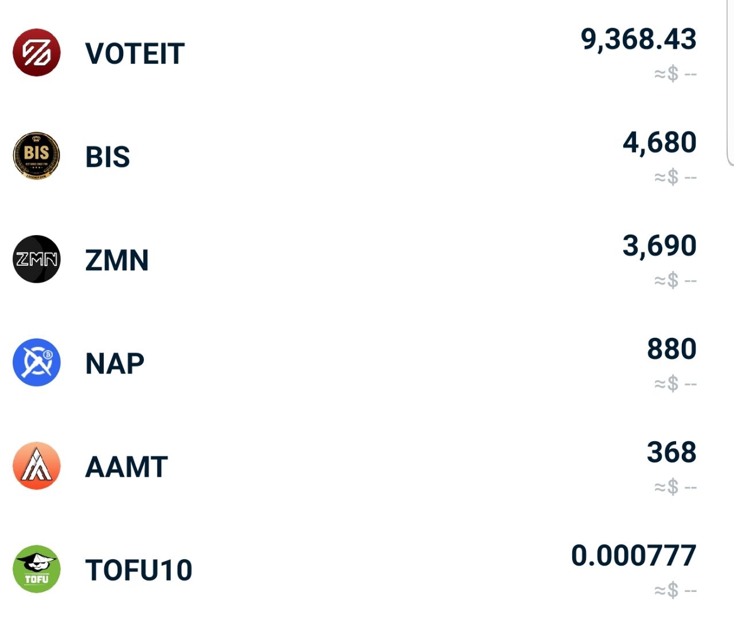The image size is (734, 631).
Task: Tap the blue NAP token icon
Action: (37, 362)
